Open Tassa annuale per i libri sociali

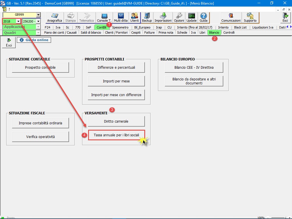tap(116, 135)
